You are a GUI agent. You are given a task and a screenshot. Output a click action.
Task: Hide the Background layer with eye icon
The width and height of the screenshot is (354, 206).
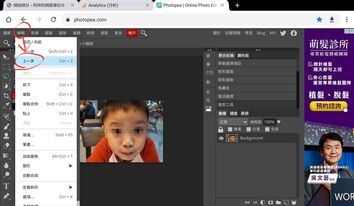click(x=221, y=139)
